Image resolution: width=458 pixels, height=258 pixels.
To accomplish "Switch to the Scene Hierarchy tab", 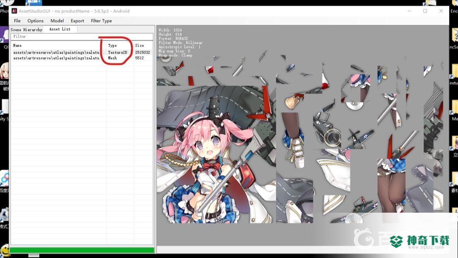I will pos(26,29).
